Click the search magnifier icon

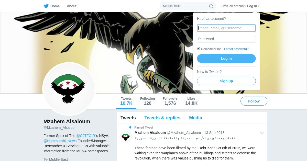coord(211,6)
